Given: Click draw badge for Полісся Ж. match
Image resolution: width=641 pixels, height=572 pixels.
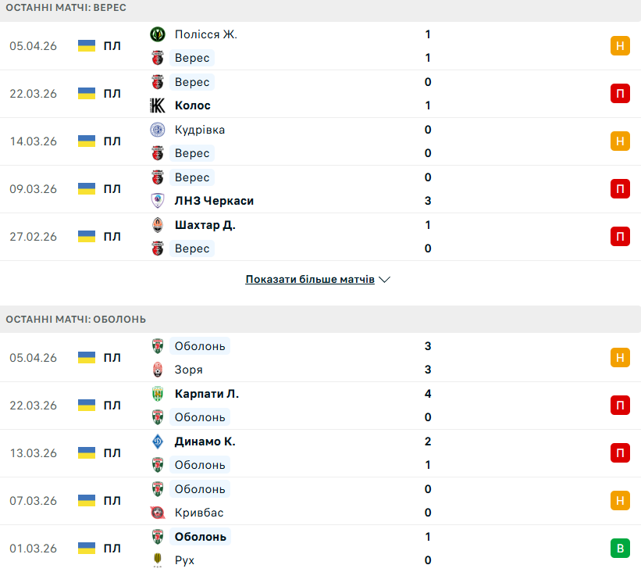Looking at the screenshot, I should (620, 46).
